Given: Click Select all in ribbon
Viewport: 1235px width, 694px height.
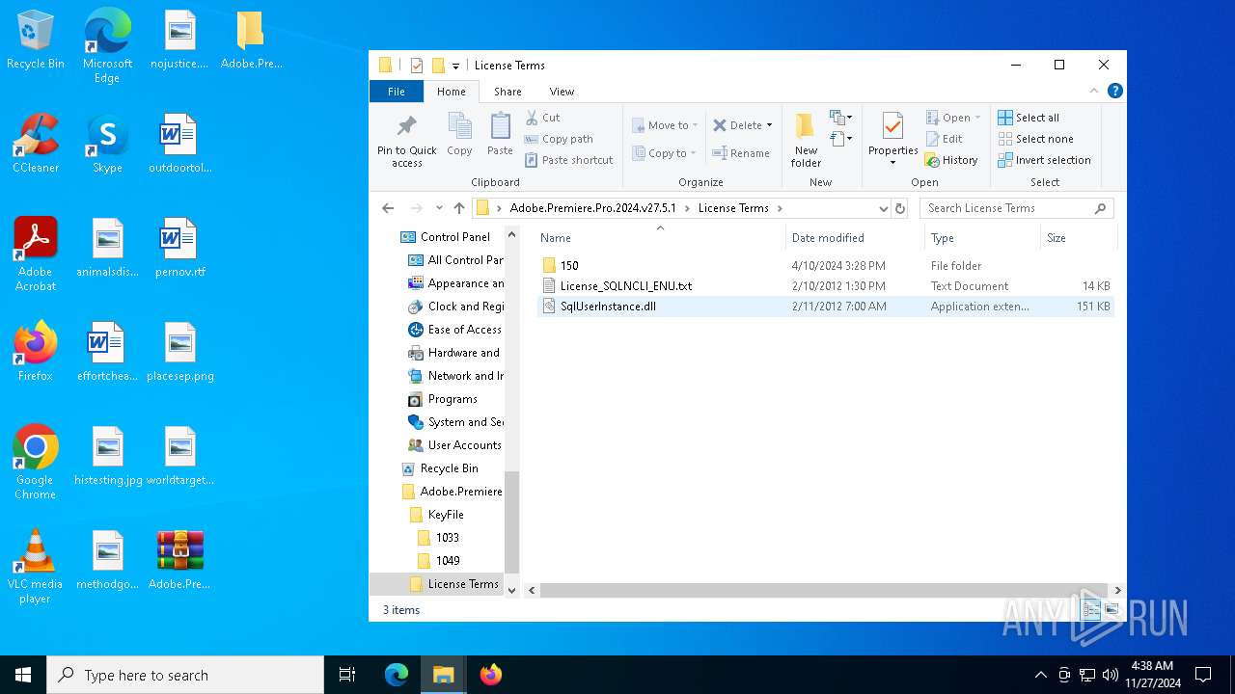Looking at the screenshot, I should coord(1029,118).
